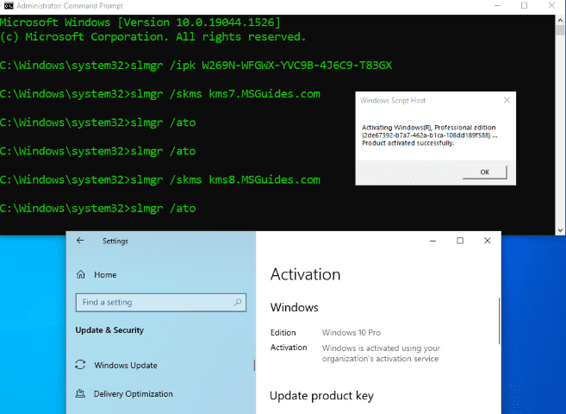
Task: Close the Settings window
Action: tap(488, 241)
